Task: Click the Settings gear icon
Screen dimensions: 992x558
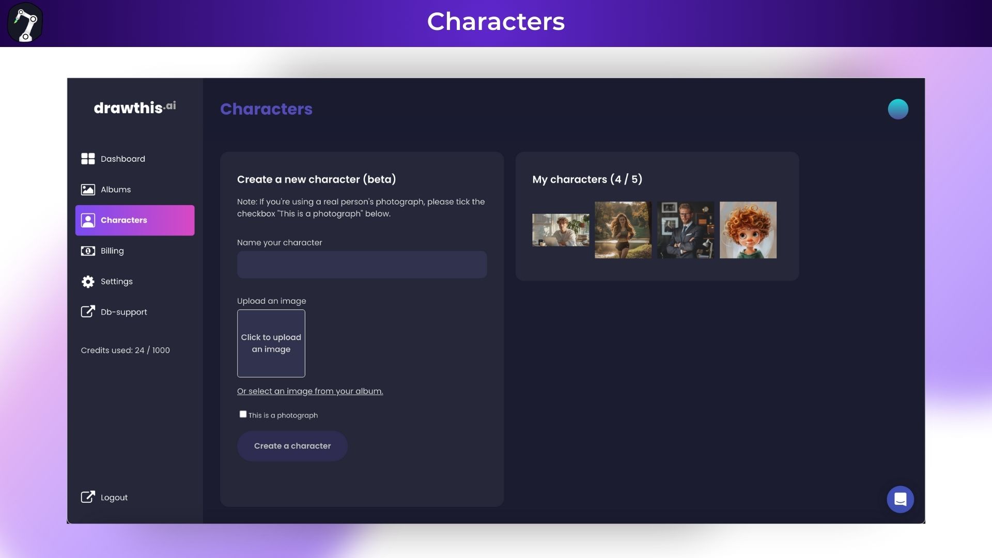Action: click(88, 282)
